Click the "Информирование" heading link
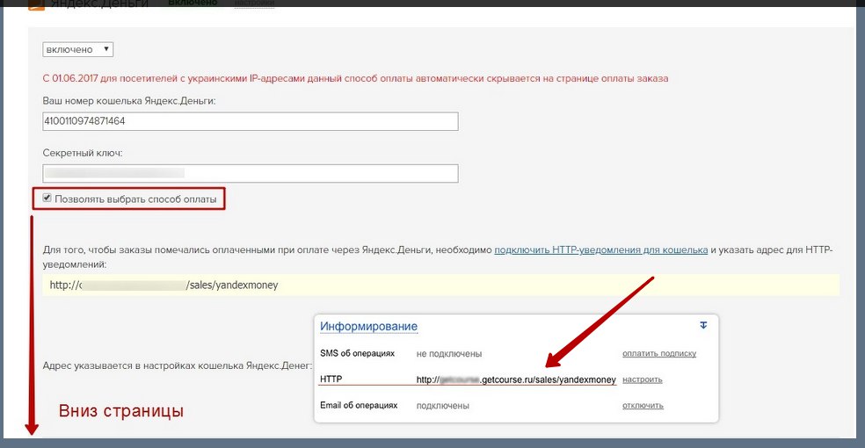This screenshot has height=448, width=865. click(x=368, y=326)
